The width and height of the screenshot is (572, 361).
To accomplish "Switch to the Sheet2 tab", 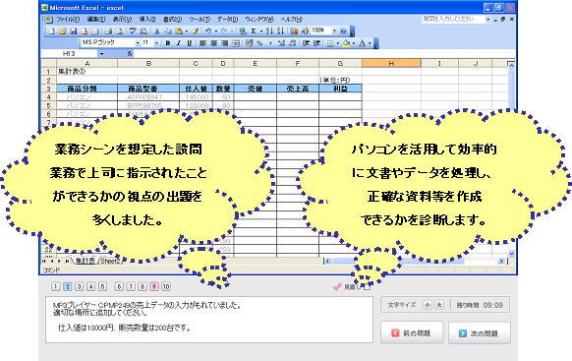I will (110, 261).
